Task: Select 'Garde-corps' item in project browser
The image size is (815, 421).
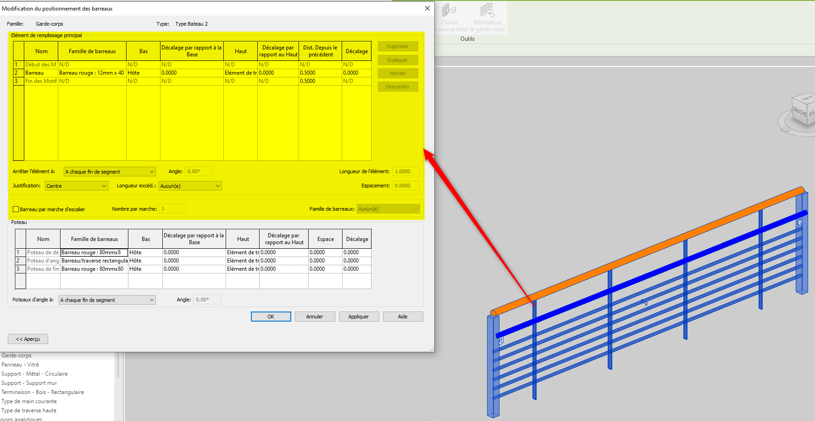Action: (17, 355)
